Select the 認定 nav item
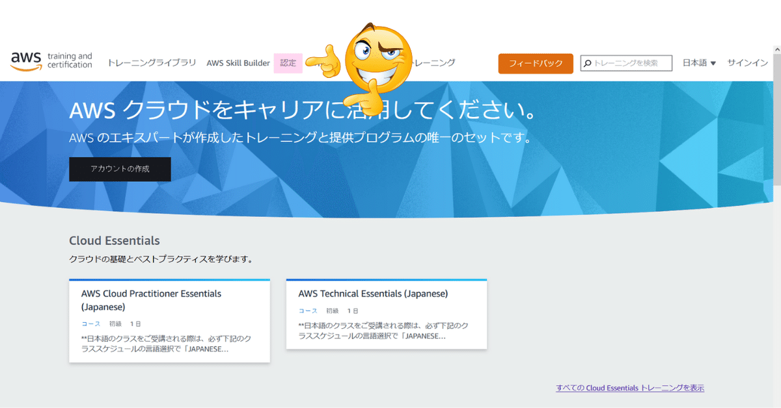781x408 pixels. tap(288, 63)
